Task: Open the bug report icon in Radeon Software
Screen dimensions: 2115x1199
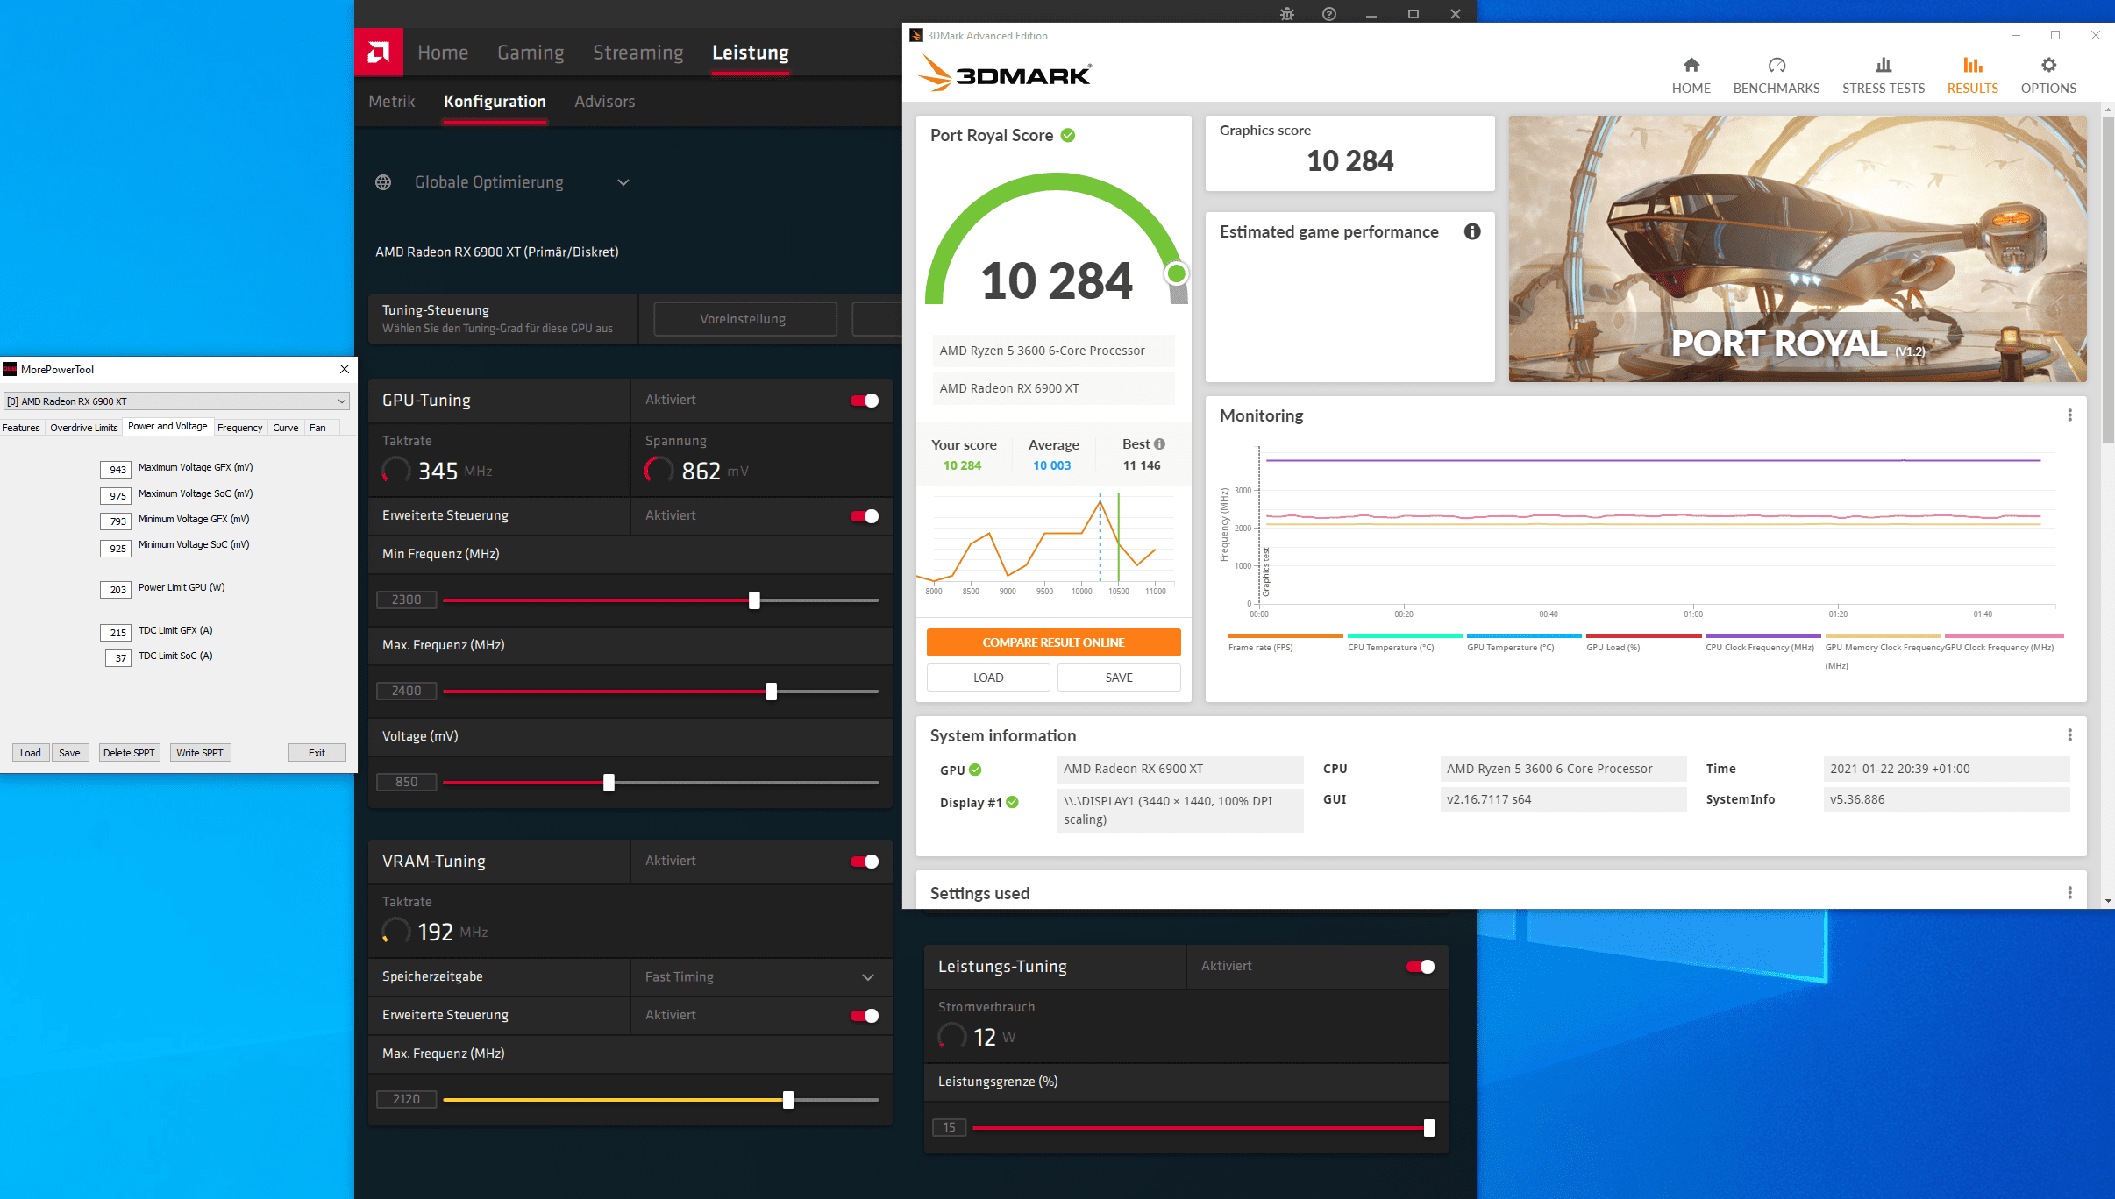Action: (x=1287, y=14)
